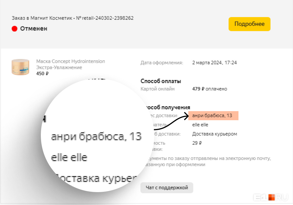The height and width of the screenshot is (205, 293).
Task: Open order details with the Подробнее button
Action: [249, 24]
